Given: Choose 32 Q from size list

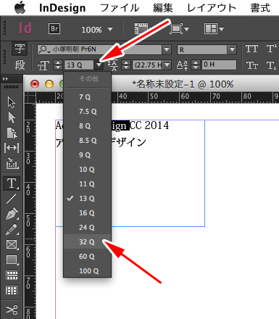Looking at the screenshot, I should point(87,241).
